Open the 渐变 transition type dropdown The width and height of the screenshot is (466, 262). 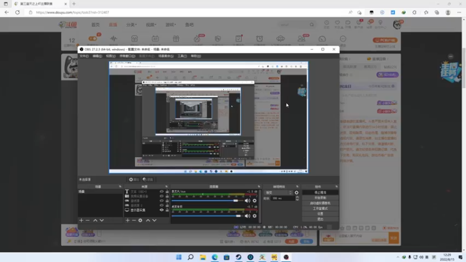tap(278, 193)
